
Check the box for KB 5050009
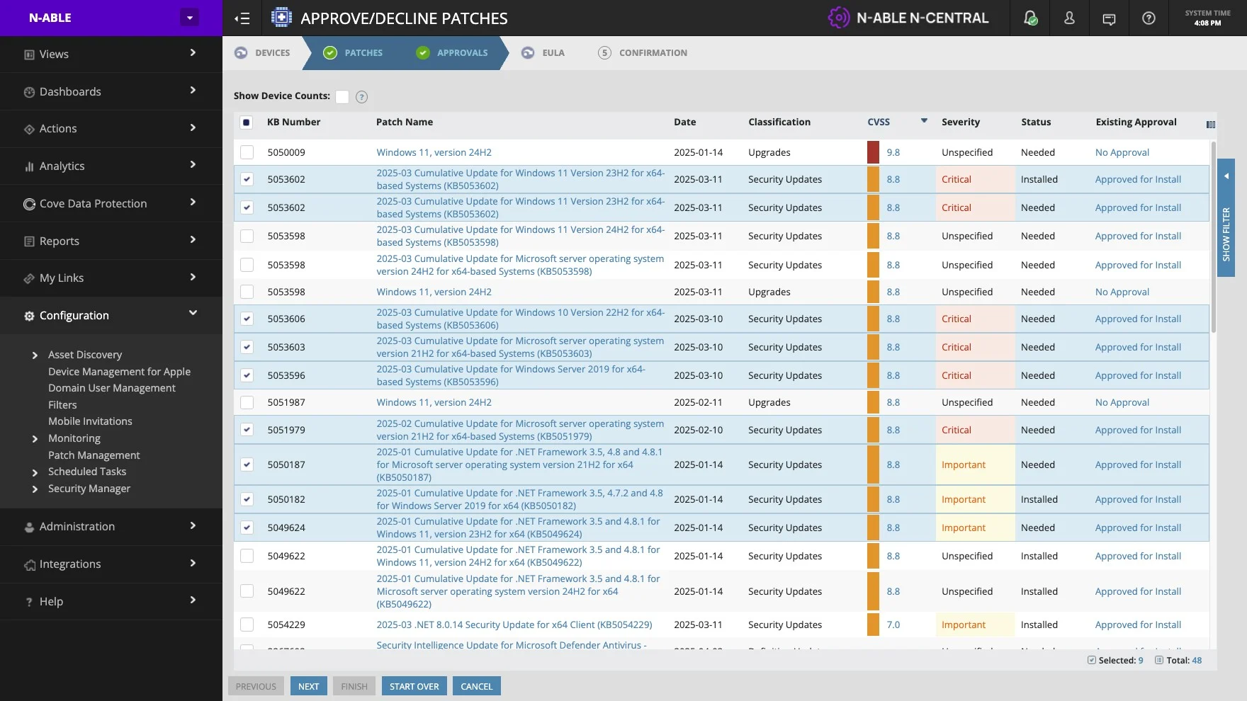[x=247, y=152]
